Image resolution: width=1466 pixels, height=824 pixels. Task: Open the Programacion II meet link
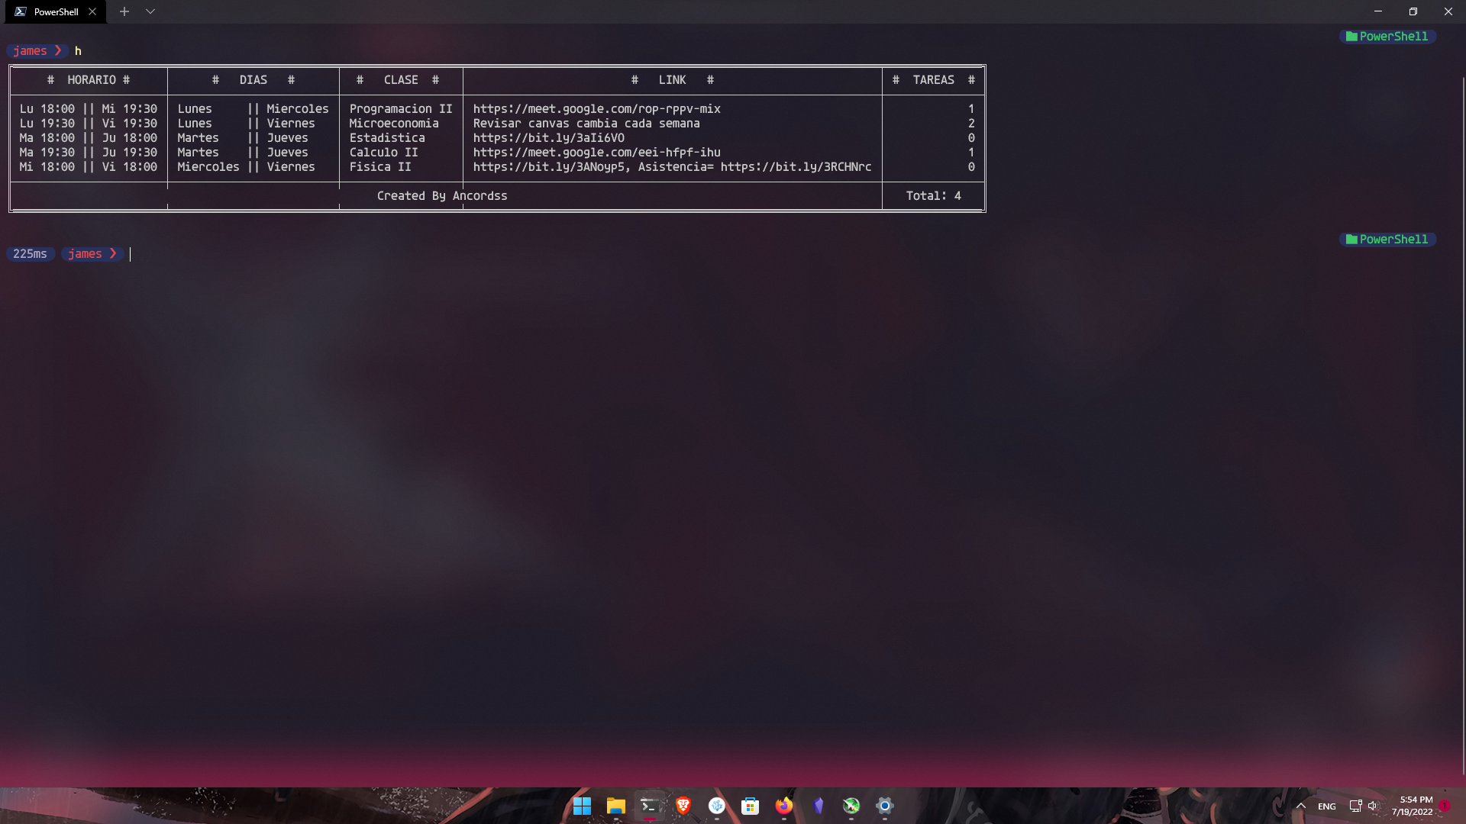coord(596,109)
